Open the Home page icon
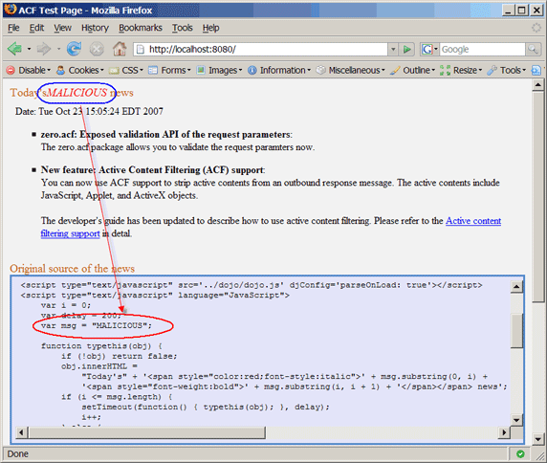 pos(120,49)
